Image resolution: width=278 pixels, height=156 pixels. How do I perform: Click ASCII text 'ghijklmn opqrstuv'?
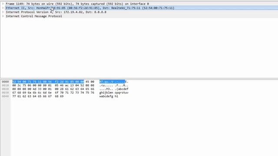114,93
